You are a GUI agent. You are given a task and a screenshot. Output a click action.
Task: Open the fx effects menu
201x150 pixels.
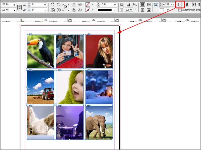[134, 5]
